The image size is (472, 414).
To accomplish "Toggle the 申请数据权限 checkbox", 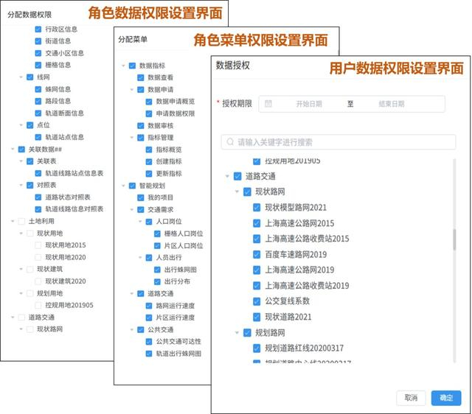I will click(x=149, y=113).
